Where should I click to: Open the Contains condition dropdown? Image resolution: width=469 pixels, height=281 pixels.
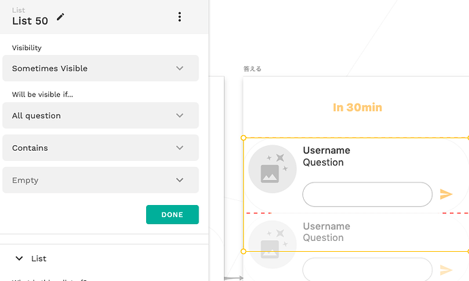click(101, 148)
